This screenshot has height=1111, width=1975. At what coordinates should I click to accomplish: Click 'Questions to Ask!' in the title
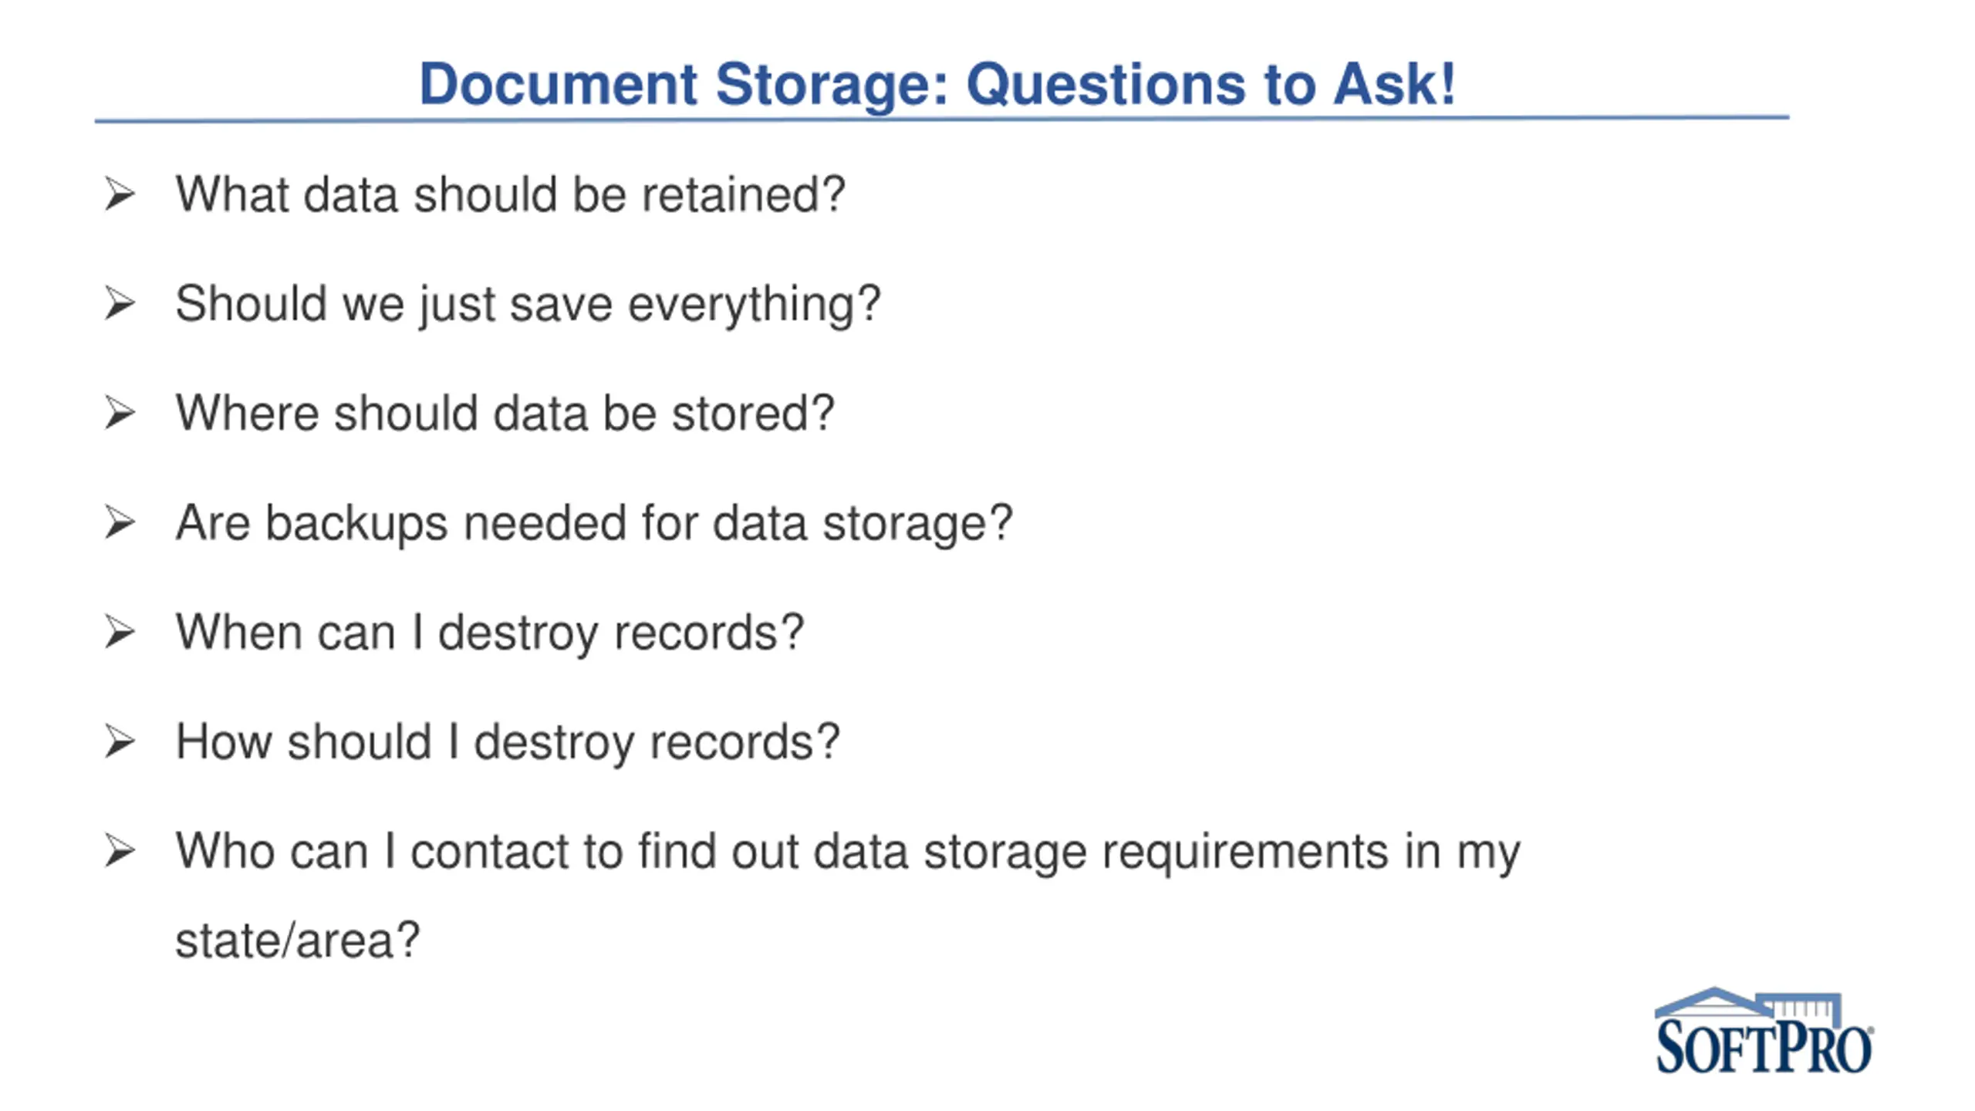click(x=1210, y=83)
